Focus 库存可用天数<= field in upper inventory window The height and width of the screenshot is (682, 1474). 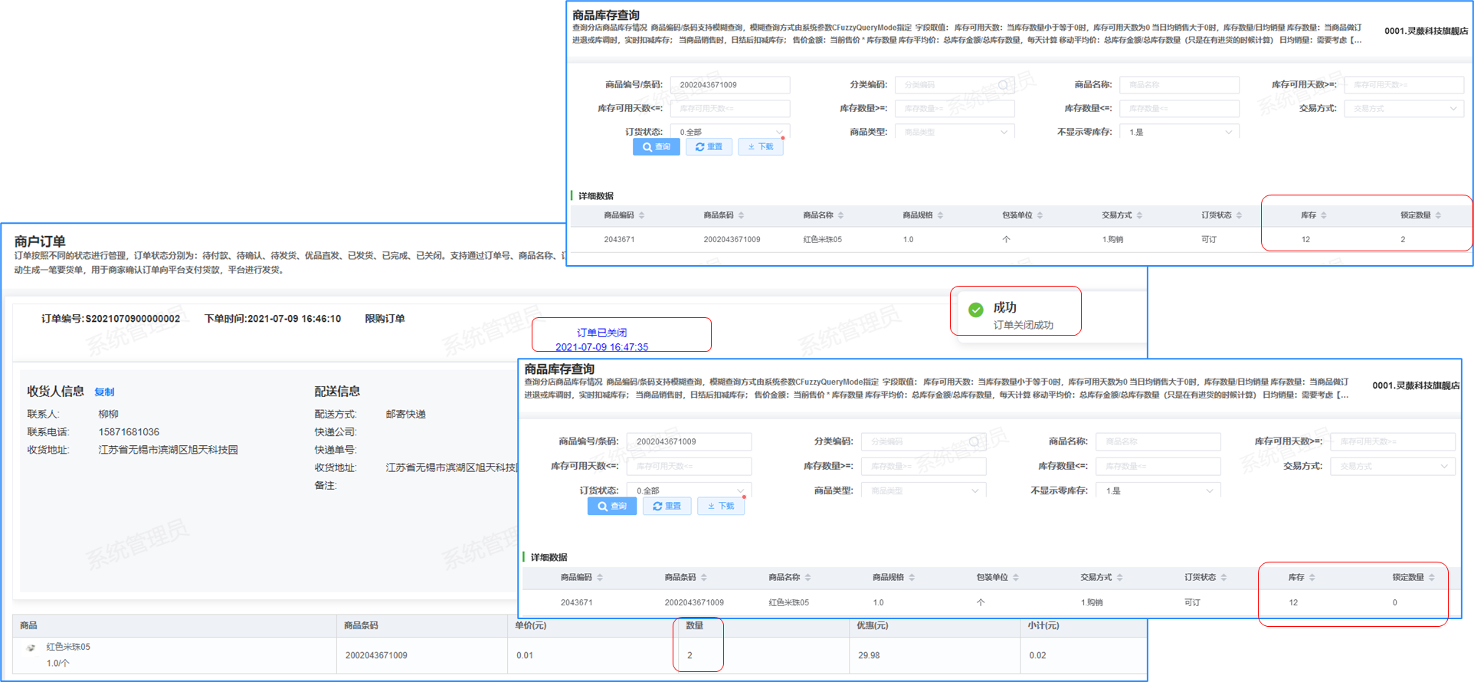(x=730, y=109)
